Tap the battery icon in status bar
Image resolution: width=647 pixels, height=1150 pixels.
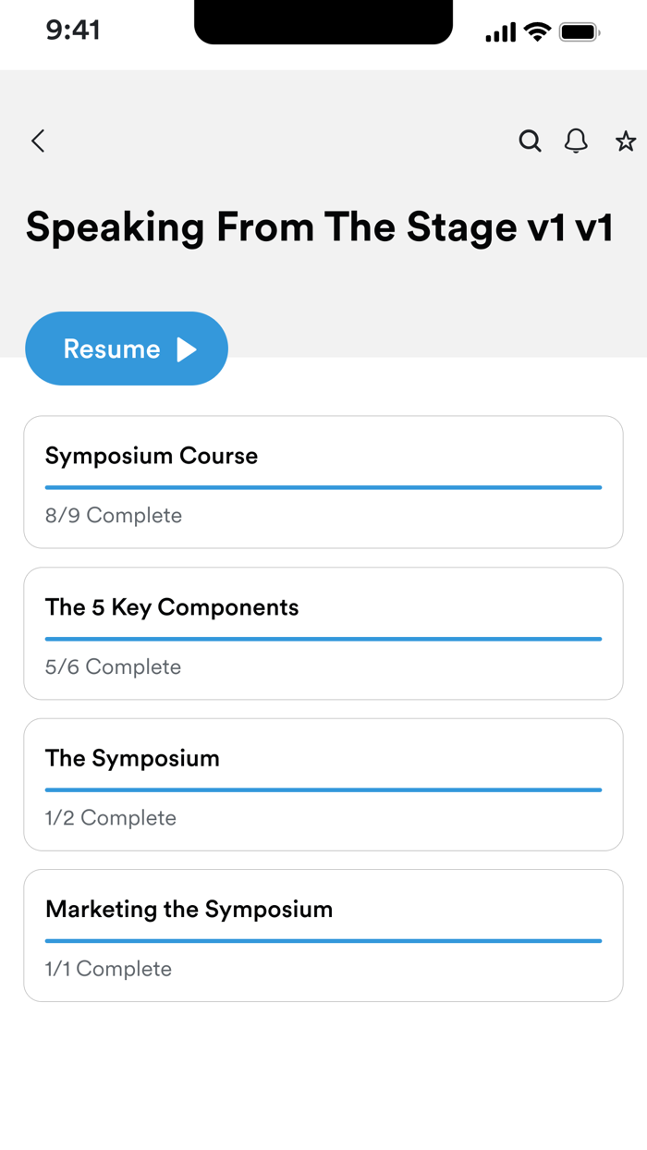click(x=581, y=32)
